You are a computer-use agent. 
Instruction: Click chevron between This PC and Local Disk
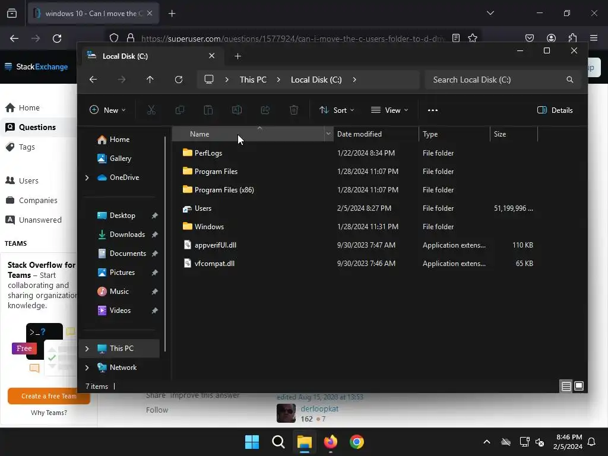[278, 80]
